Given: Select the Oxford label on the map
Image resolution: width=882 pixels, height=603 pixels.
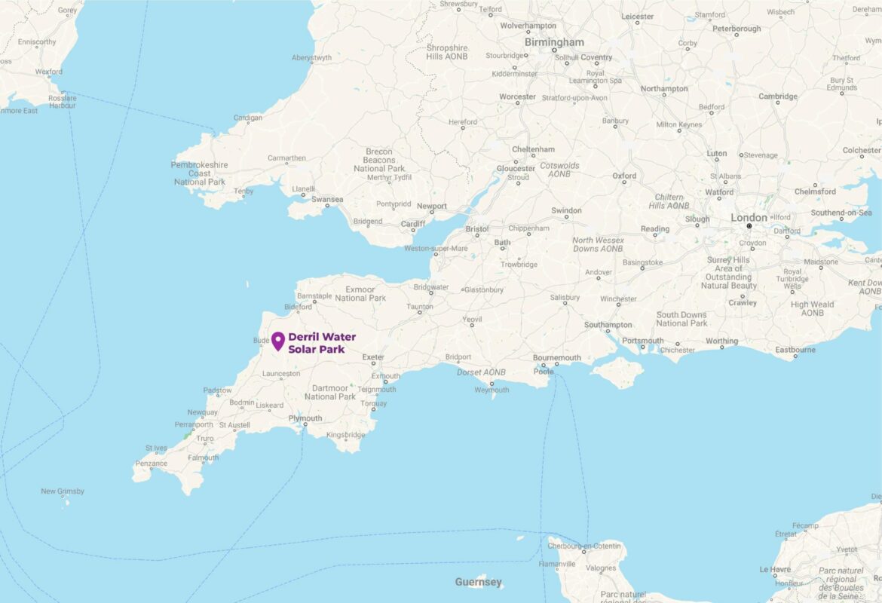Looking at the screenshot, I should tap(624, 176).
